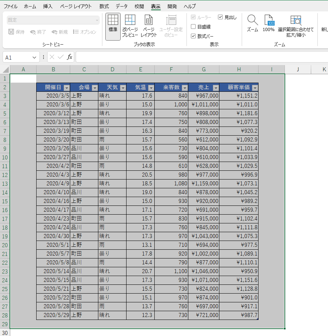Click the disabled Ruler (ルーラー) checkbox
Image resolution: width=328 pixels, height=336 pixels.
coord(193,17)
